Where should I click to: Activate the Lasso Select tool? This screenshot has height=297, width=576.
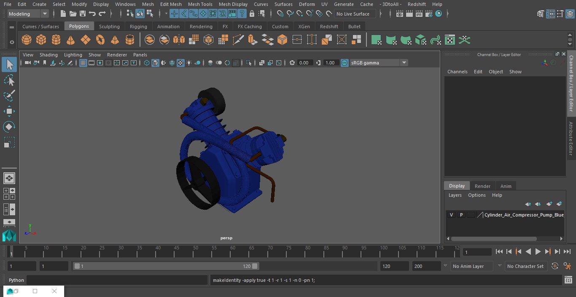tap(9, 80)
